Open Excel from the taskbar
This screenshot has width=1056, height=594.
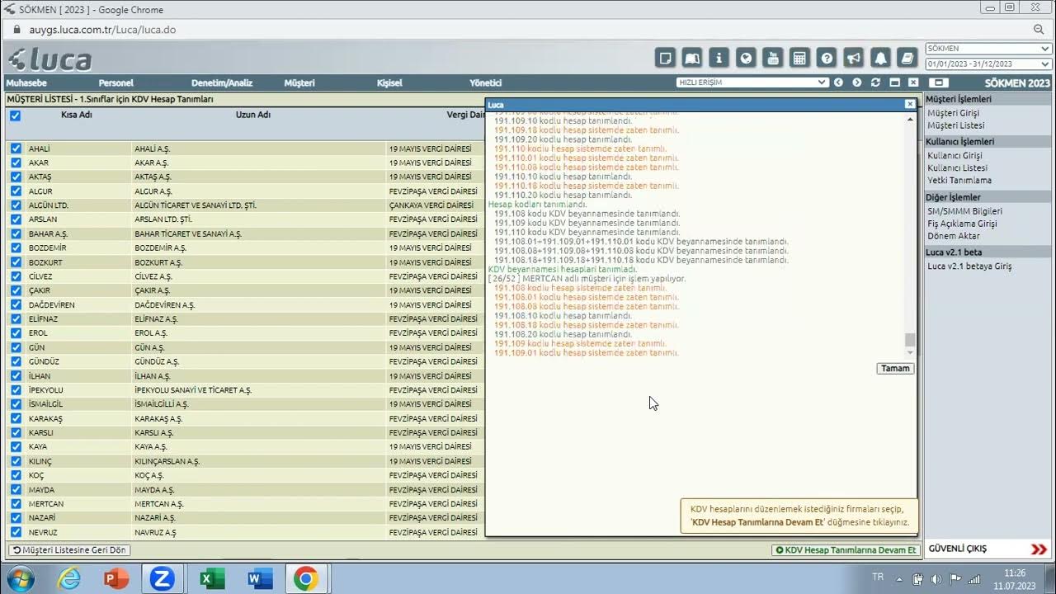pos(212,579)
